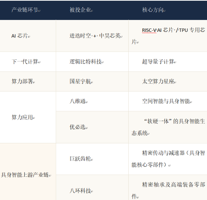The image size is (207, 200).
Task: Click the 空间智能与具身智能 text
Action: (166, 101)
